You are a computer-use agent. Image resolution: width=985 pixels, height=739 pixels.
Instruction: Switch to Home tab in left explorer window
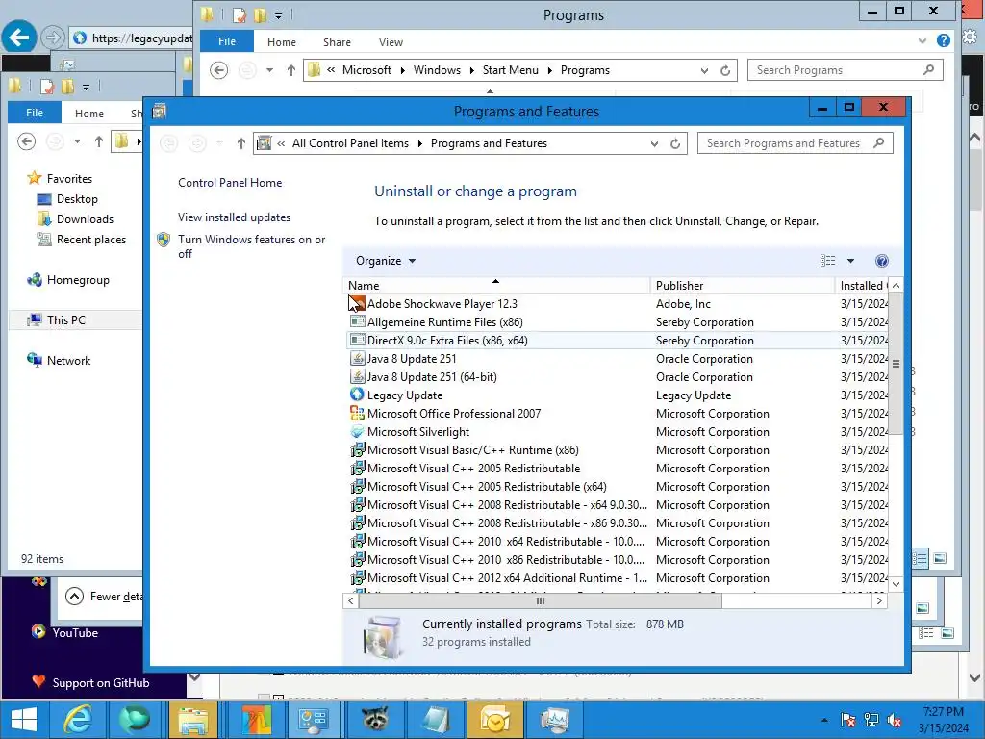(x=89, y=114)
